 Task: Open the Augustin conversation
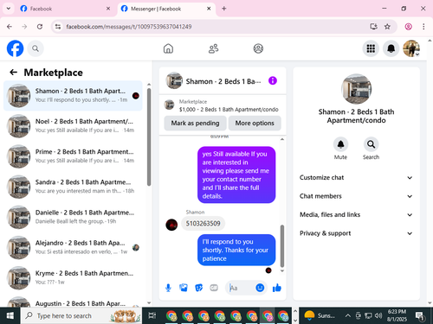point(73,302)
